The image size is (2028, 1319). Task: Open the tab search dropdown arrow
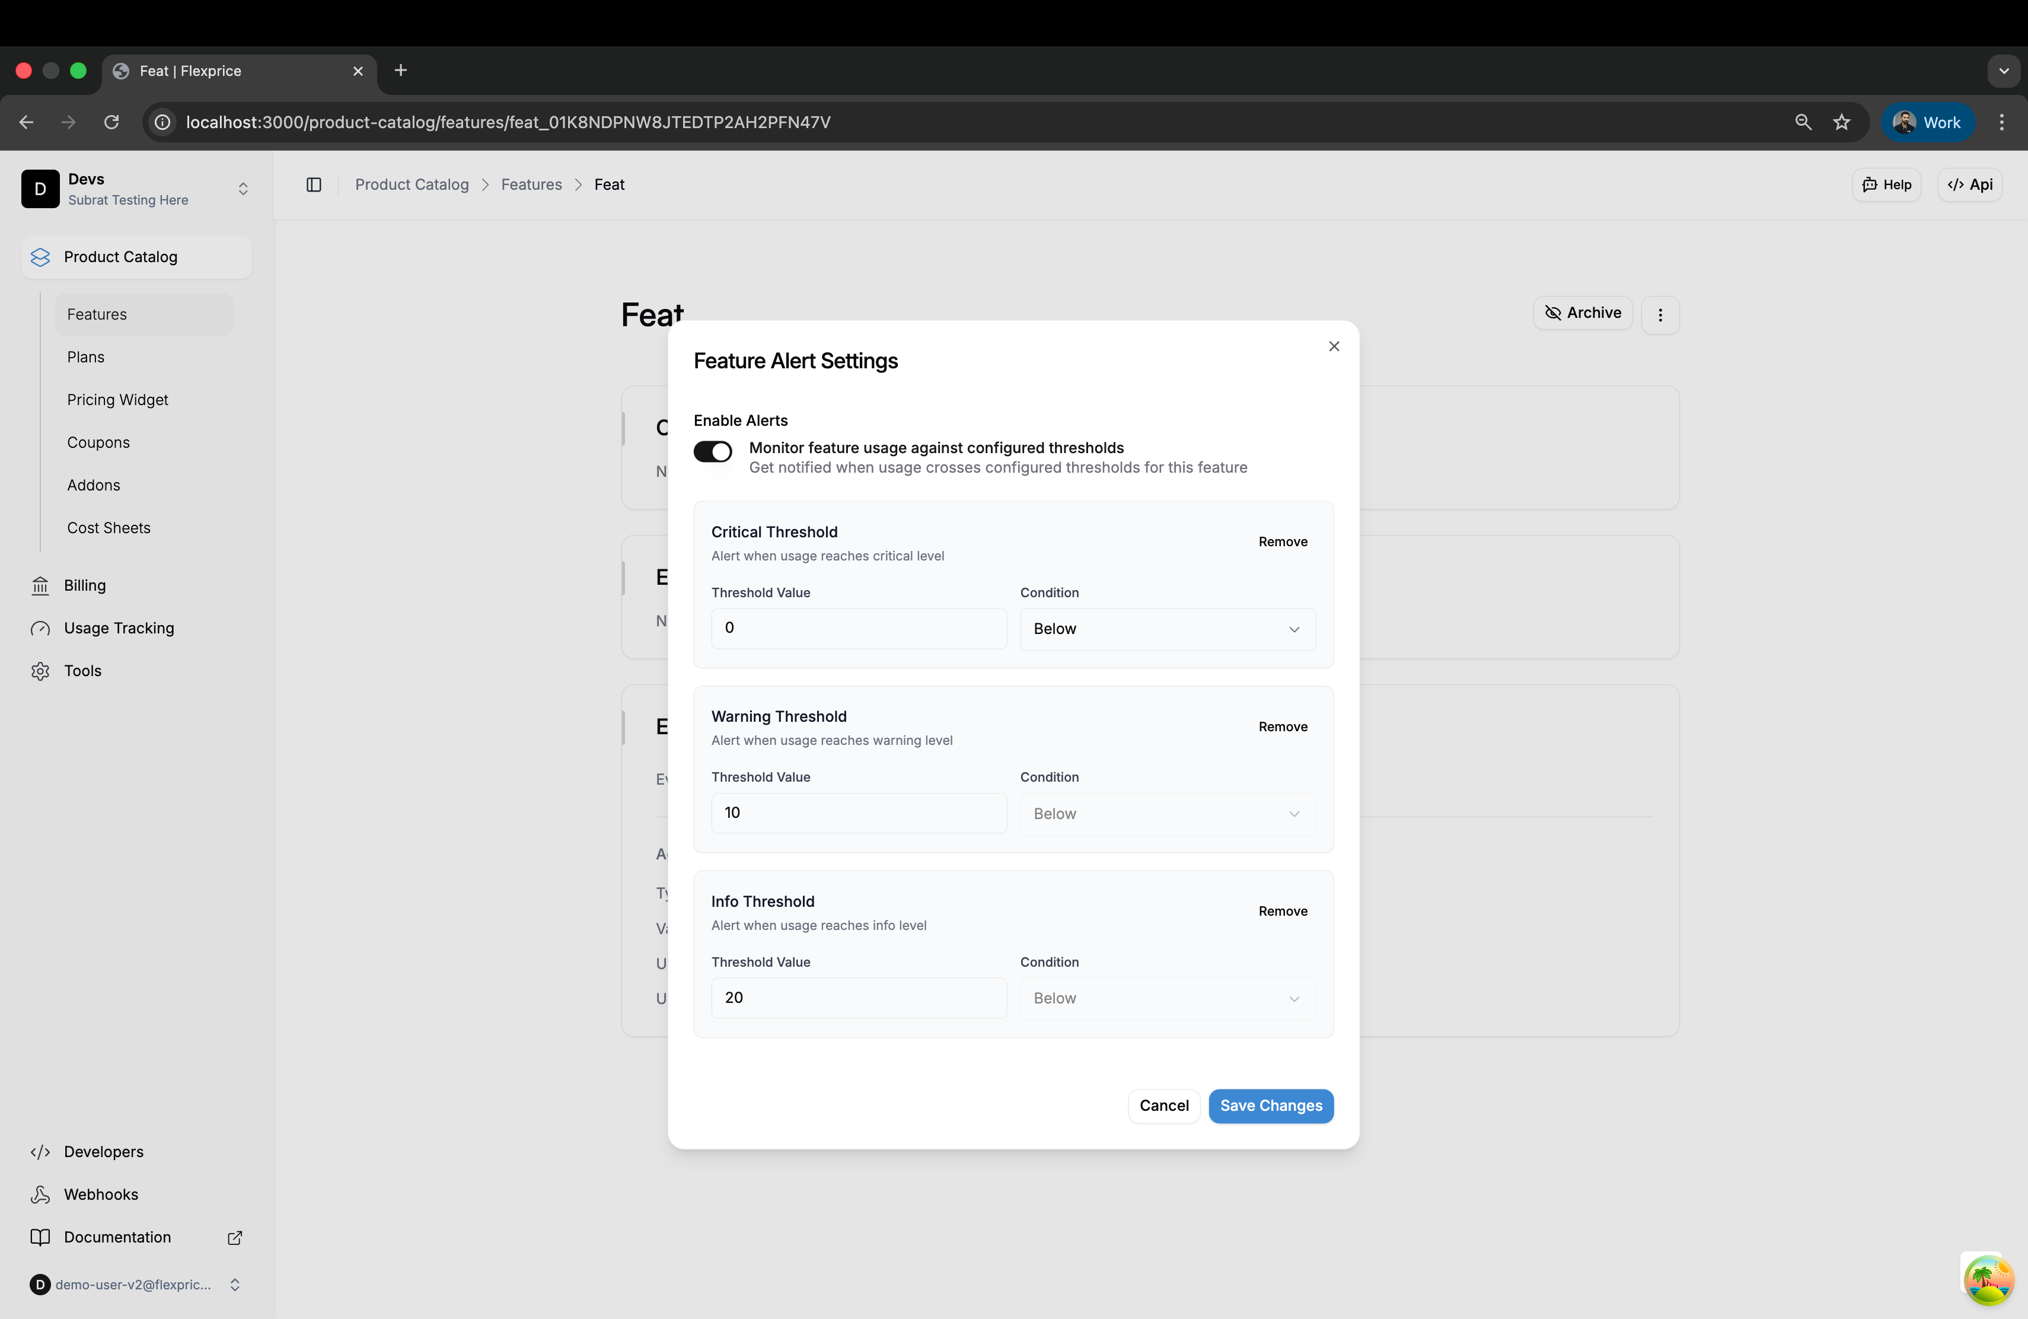pyautogui.click(x=2003, y=72)
